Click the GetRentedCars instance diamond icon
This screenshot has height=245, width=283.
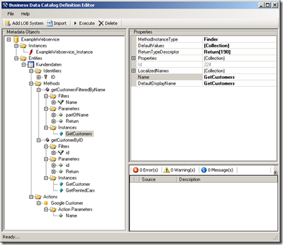pos(61,190)
